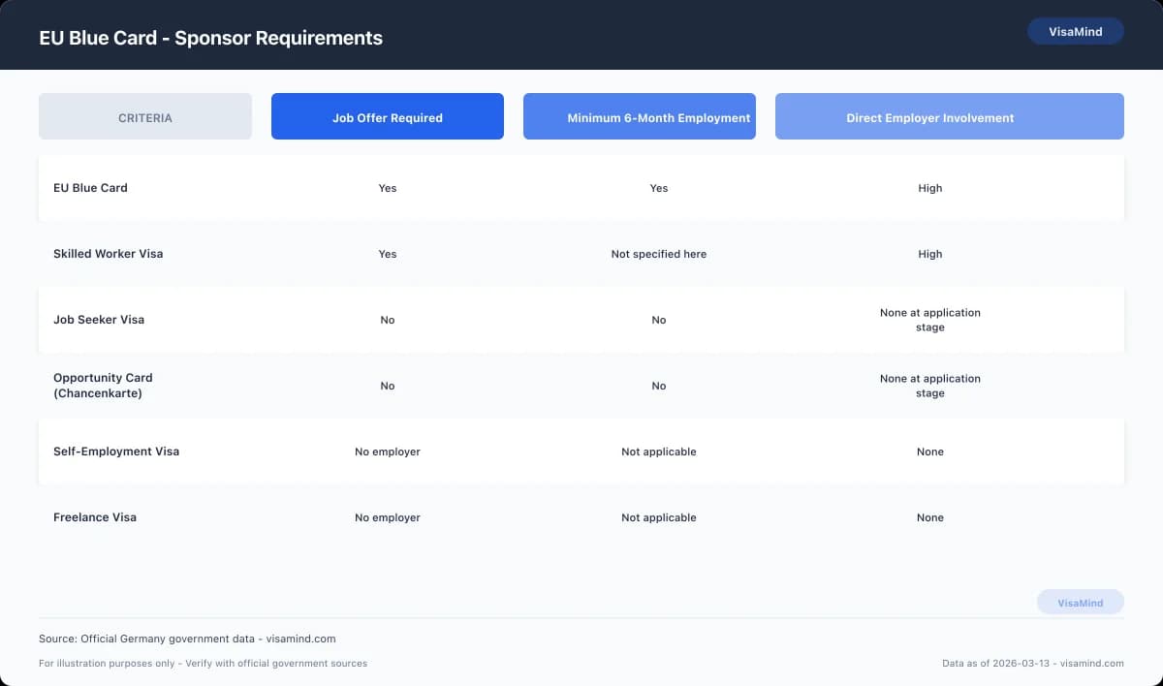Select the EU Blue Card row label
1163x686 pixels.
[x=90, y=188]
